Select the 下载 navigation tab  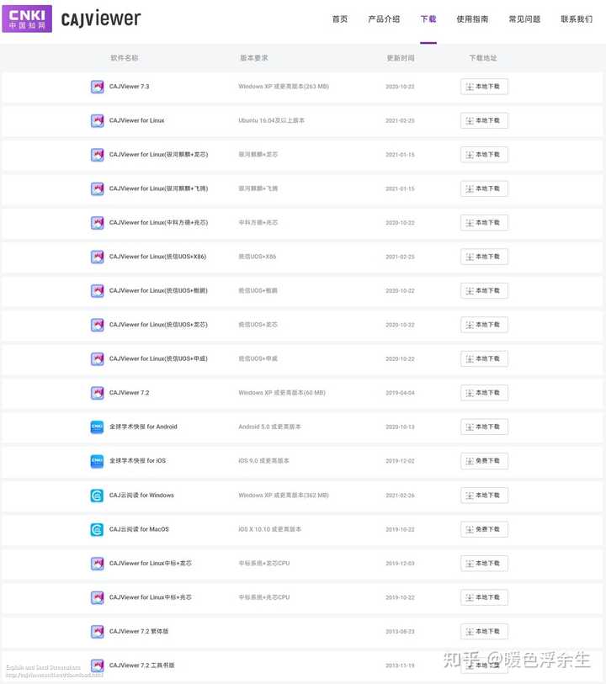click(428, 19)
